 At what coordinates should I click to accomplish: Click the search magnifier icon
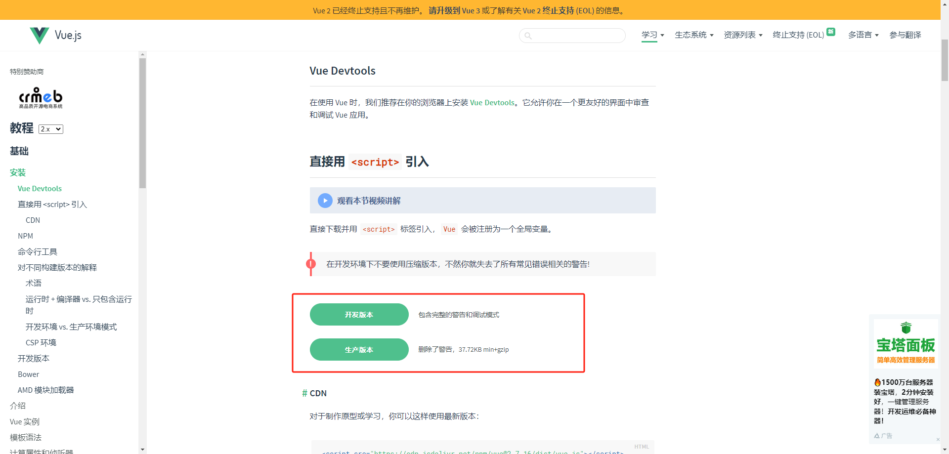pos(528,36)
